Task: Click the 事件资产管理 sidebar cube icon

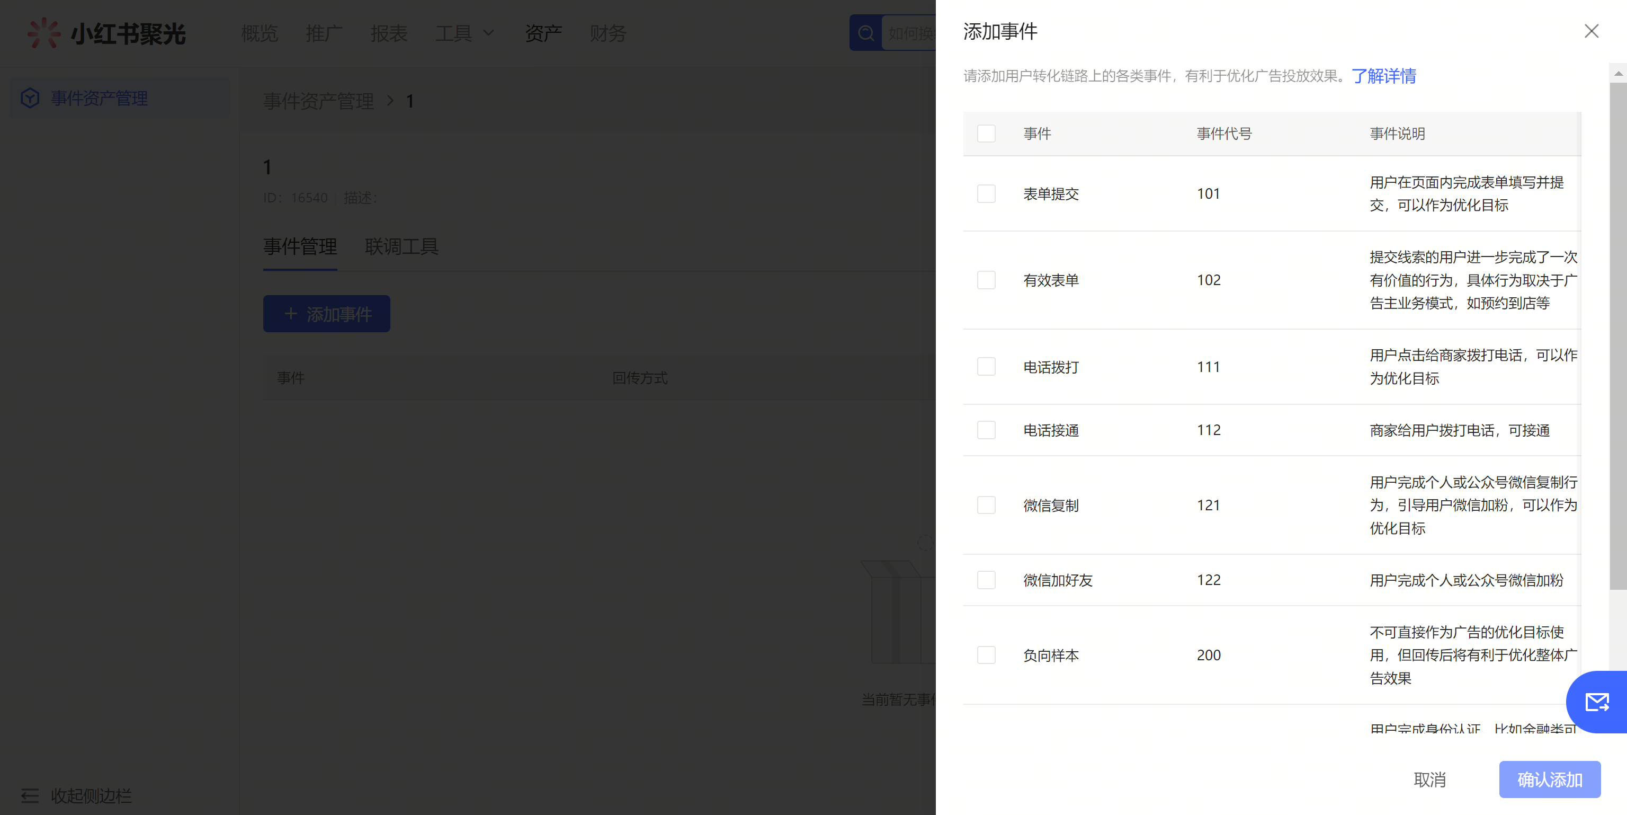Action: pyautogui.click(x=30, y=98)
